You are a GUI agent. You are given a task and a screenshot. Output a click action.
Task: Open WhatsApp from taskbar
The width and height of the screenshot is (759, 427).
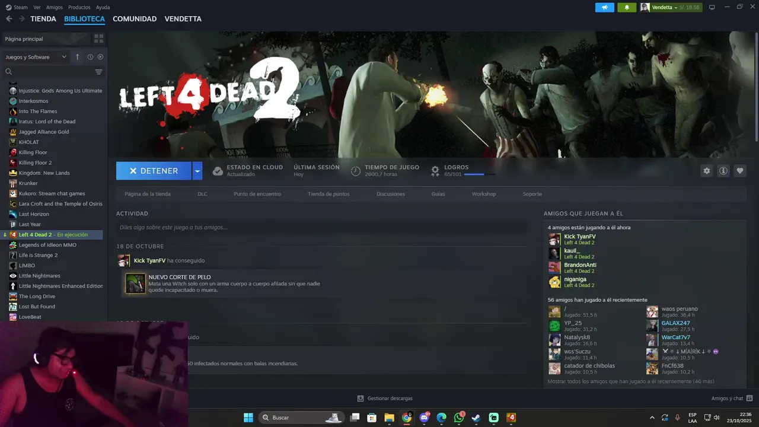point(459,418)
